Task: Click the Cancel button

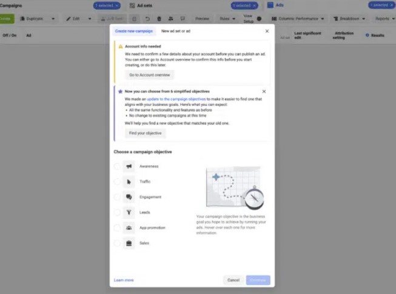Action: [x=233, y=280]
